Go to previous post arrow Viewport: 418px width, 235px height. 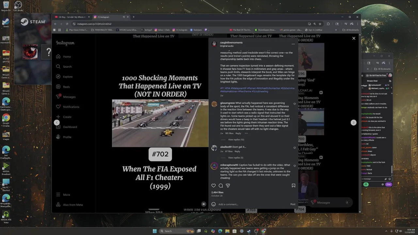(x=57, y=122)
